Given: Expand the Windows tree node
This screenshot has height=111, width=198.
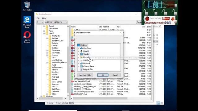Looking at the screenshot, I should click(x=41, y=96).
